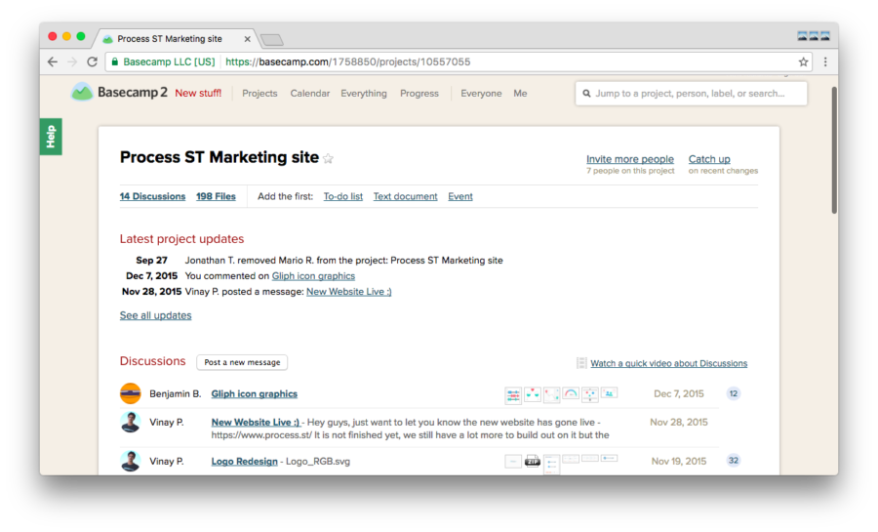Open New Website Live :) link in updates
Image resolution: width=878 pixels, height=532 pixels.
coord(349,292)
